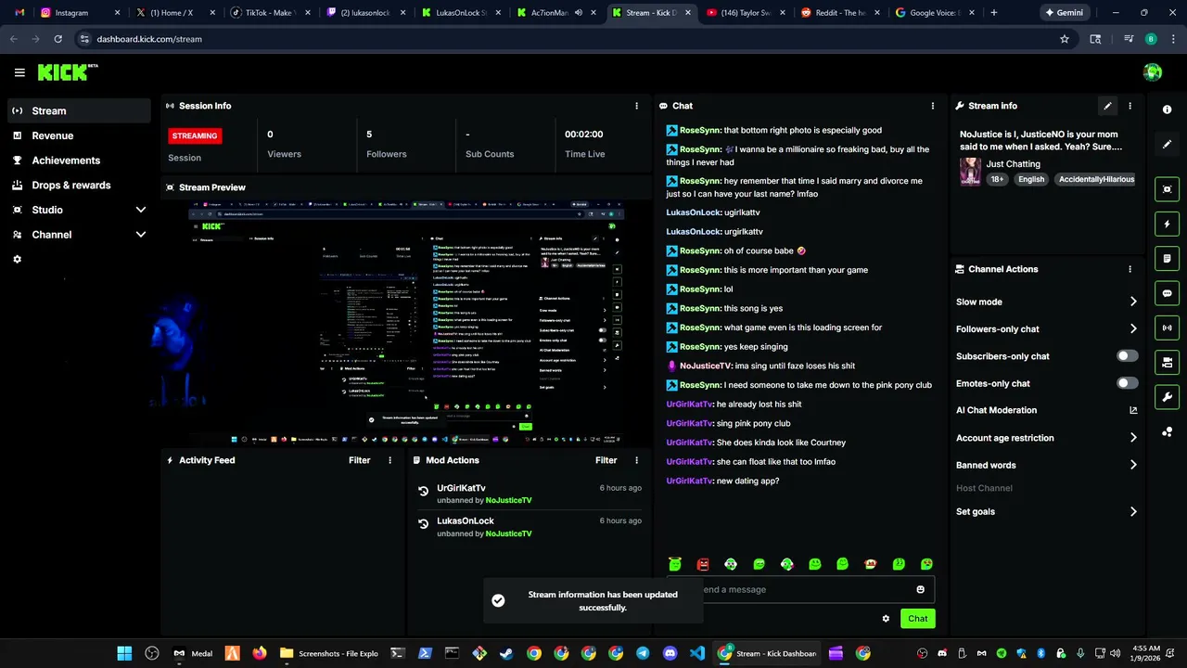
Task: Open Activity Feed three-dot menu
Action: tap(389, 460)
